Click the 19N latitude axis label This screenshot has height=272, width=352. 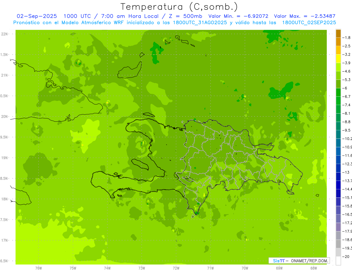pyautogui.click(x=5, y=158)
